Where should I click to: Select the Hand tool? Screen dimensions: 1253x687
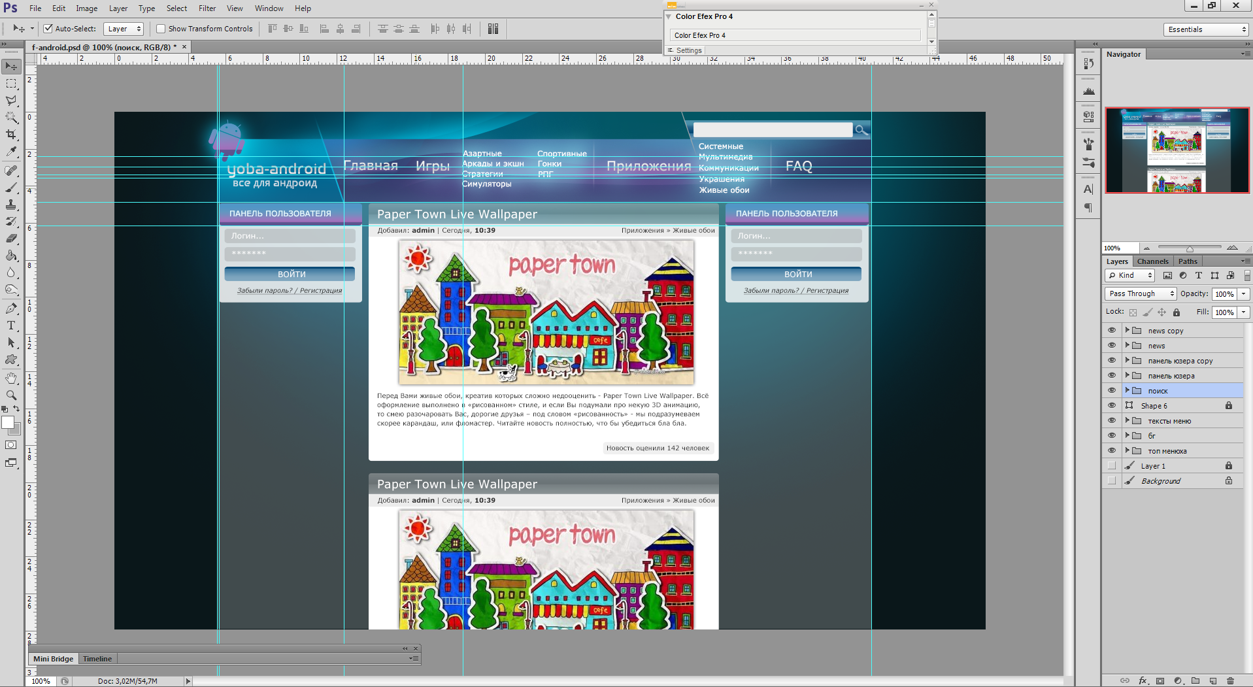(12, 378)
